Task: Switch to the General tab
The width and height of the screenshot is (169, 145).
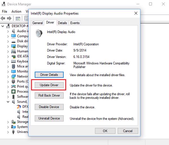Action: (x=37, y=23)
